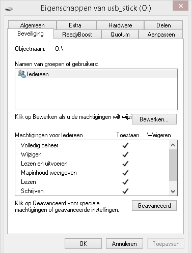Viewport: 192px width, 253px height.
Task: Click the USB drive icon in title bar
Action: pos(9,9)
